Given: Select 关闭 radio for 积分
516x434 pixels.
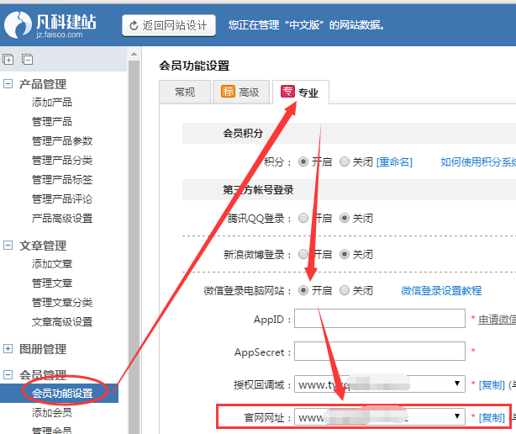Looking at the screenshot, I should (x=345, y=162).
